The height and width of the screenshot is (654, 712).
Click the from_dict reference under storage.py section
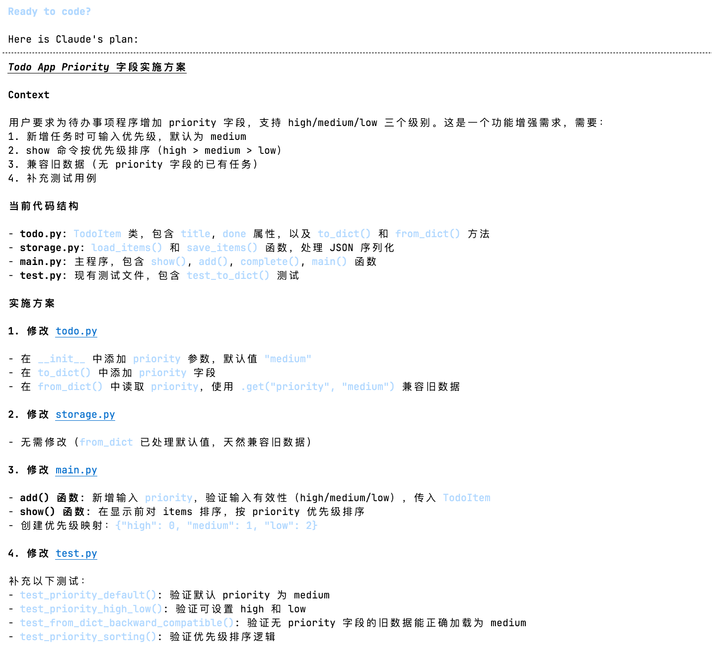(x=106, y=442)
